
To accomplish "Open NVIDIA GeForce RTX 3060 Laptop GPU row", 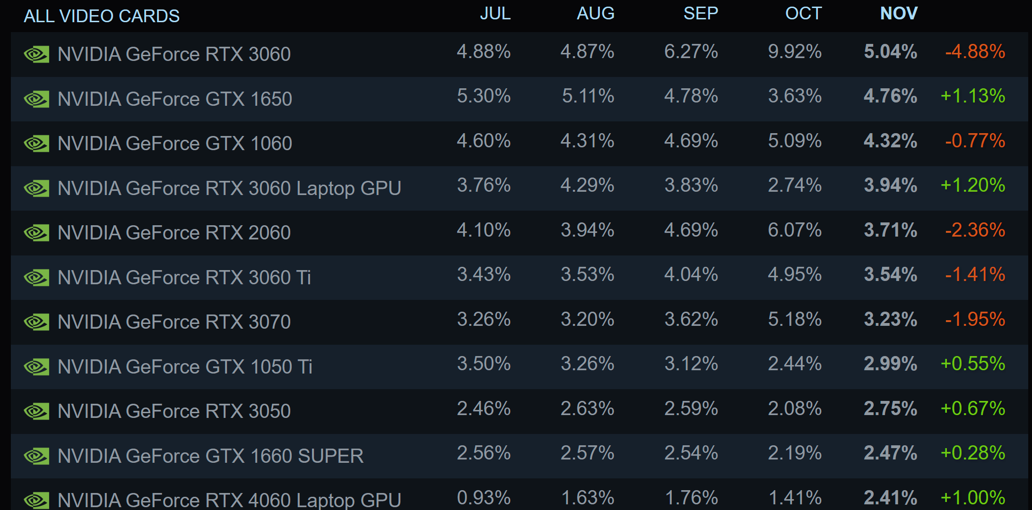I will pos(519,188).
